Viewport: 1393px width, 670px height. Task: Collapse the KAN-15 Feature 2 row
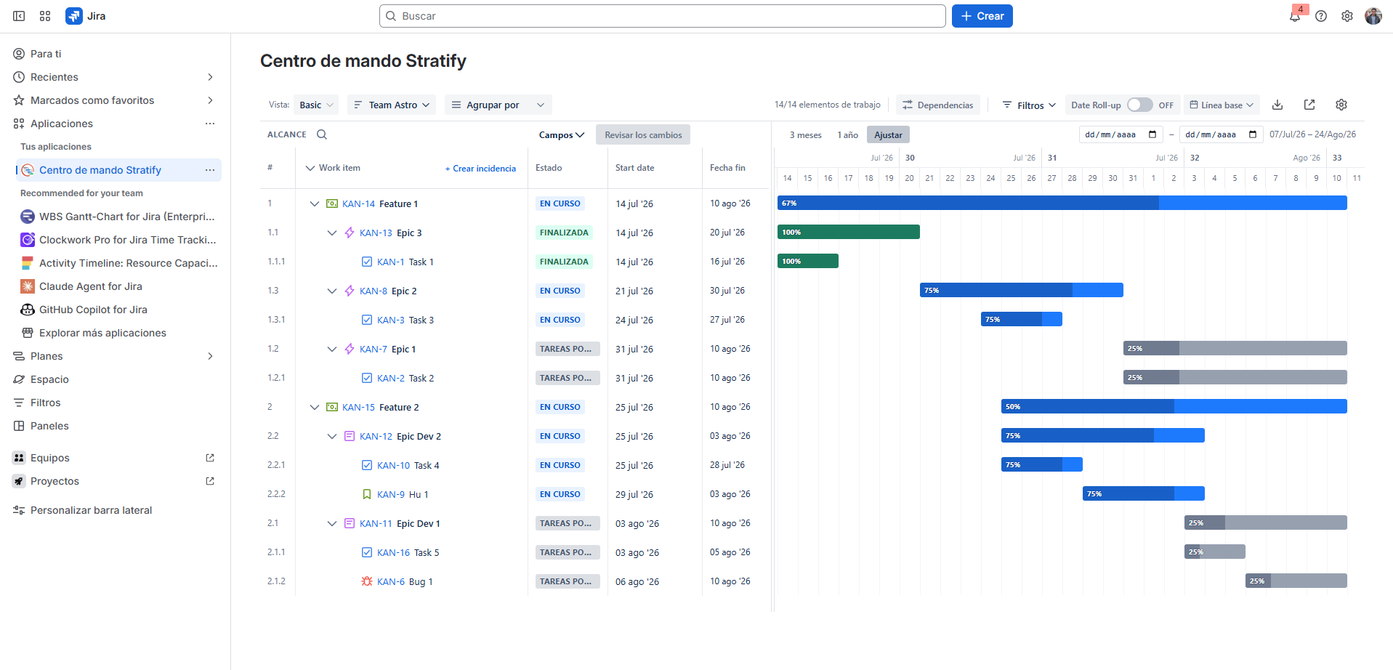coord(315,407)
